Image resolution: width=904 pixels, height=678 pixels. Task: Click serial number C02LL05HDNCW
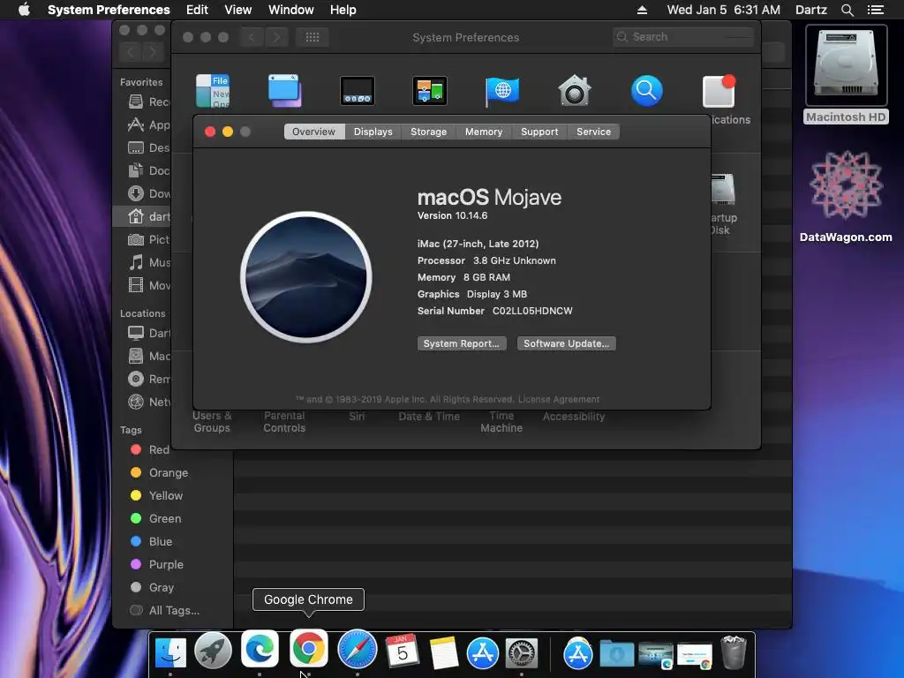[532, 311]
